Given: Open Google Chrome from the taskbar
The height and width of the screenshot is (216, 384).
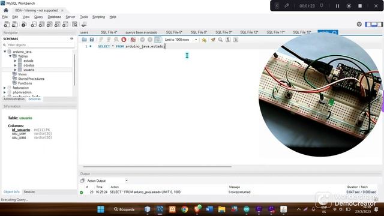Looking at the screenshot, I should tap(185, 209).
